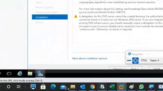Image resolution: width=163 pixels, height=91 pixels.
Task: Open More about installation options link
Action: 90,58
